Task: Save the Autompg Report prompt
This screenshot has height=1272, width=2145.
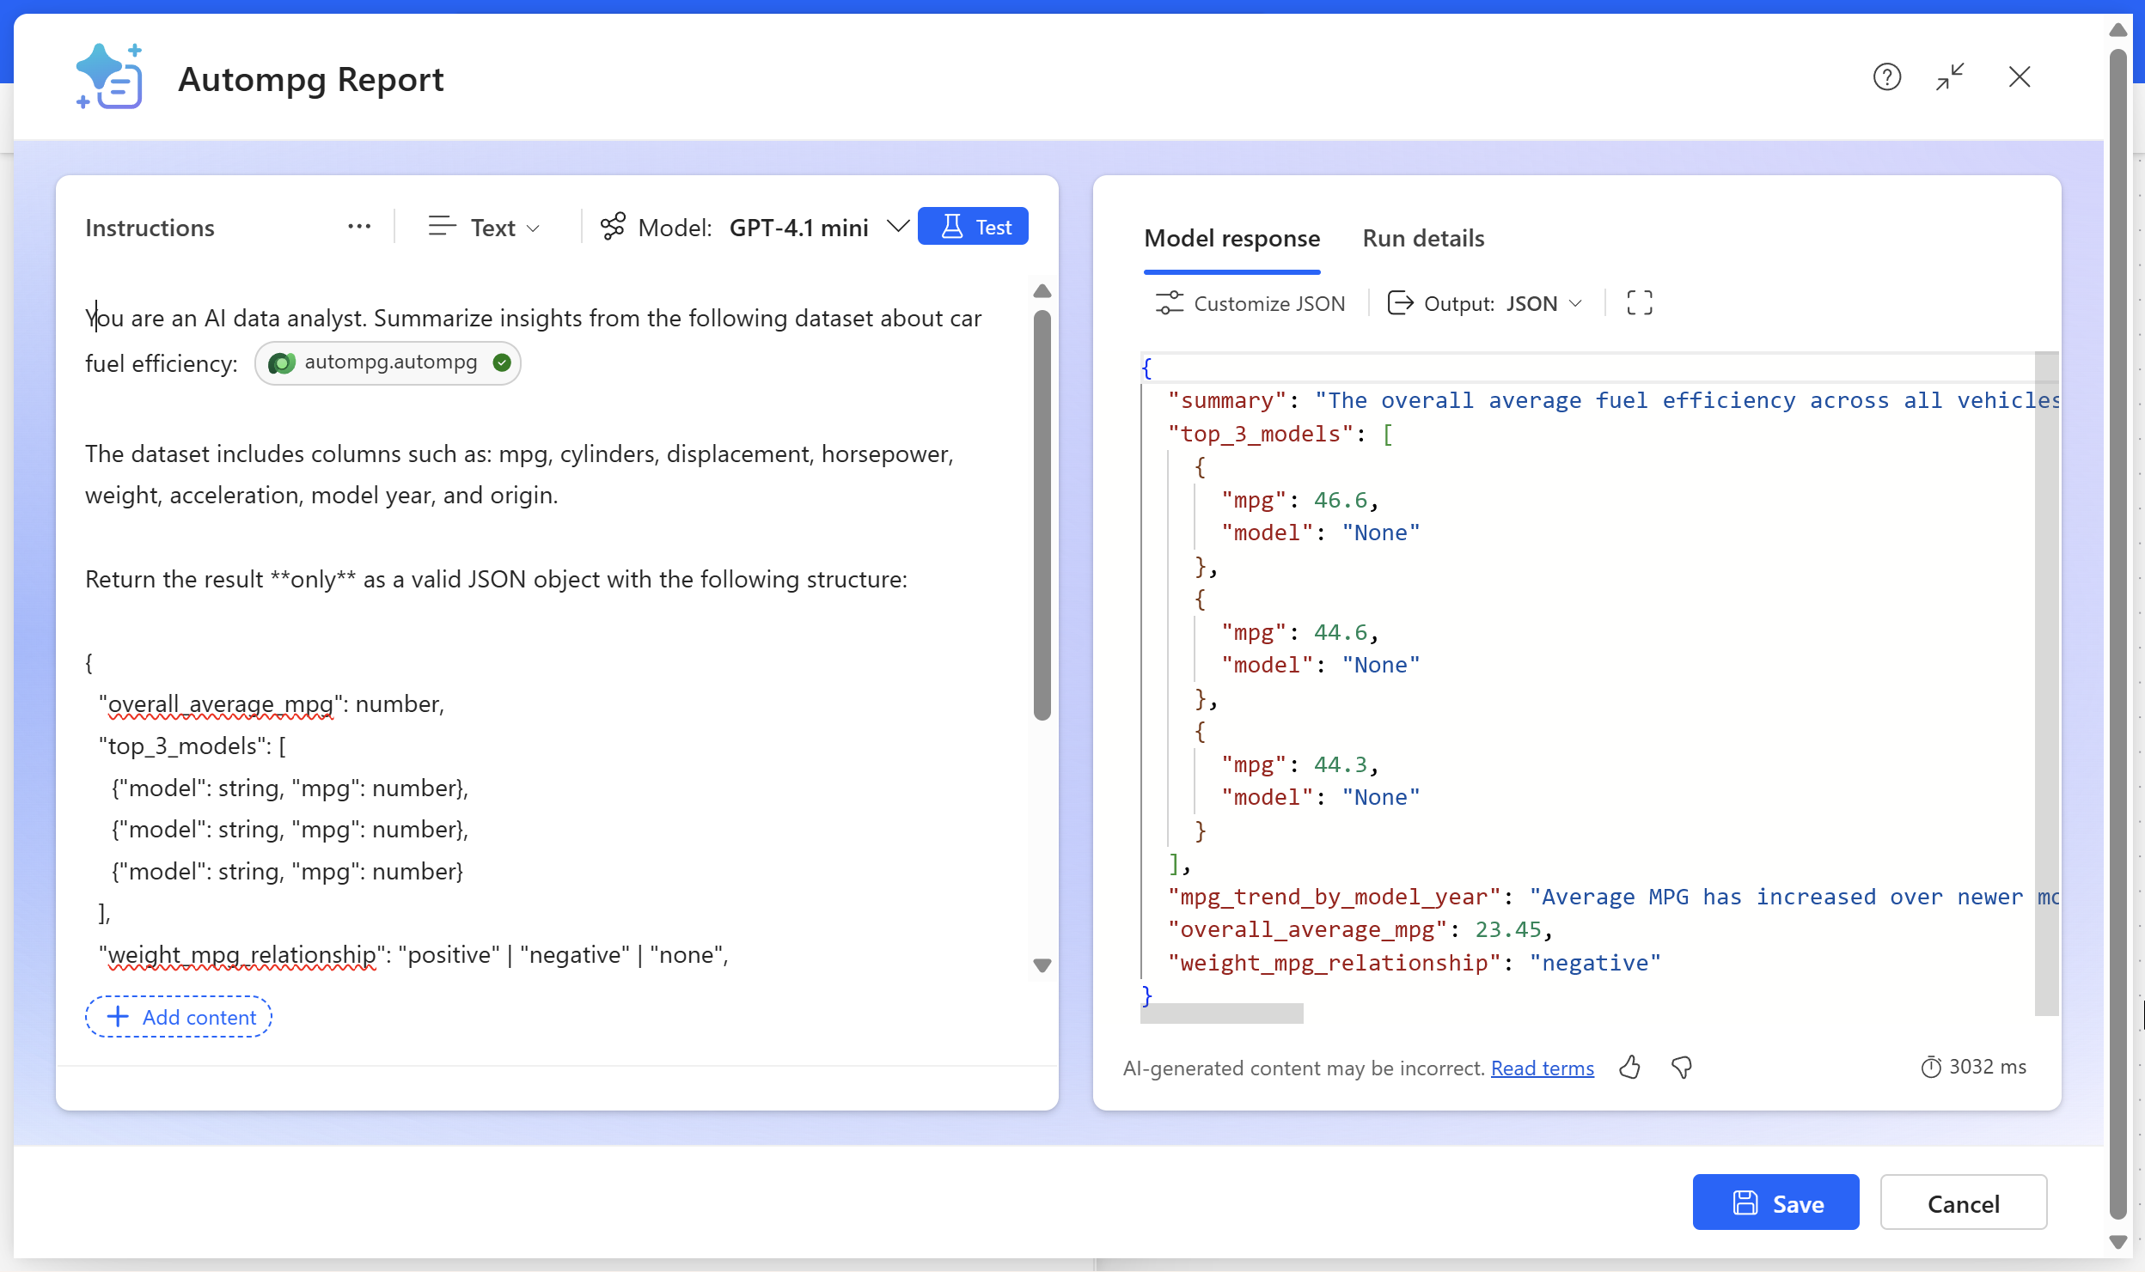Action: pyautogui.click(x=1775, y=1202)
